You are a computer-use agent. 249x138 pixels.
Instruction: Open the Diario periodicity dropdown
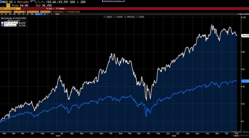pos(38,14)
